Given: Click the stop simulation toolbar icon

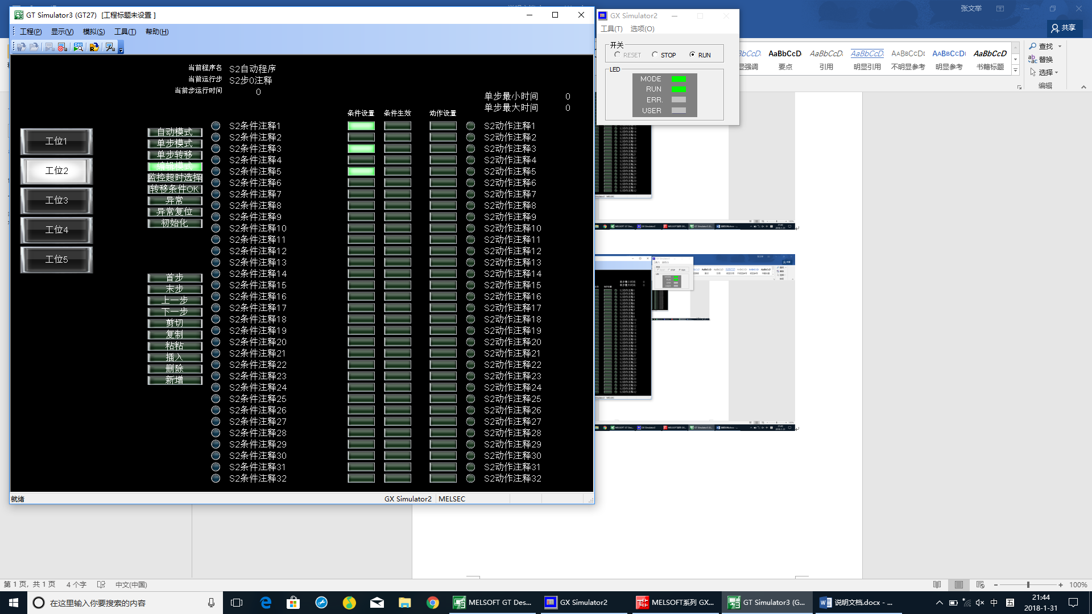Looking at the screenshot, I should (x=63, y=47).
